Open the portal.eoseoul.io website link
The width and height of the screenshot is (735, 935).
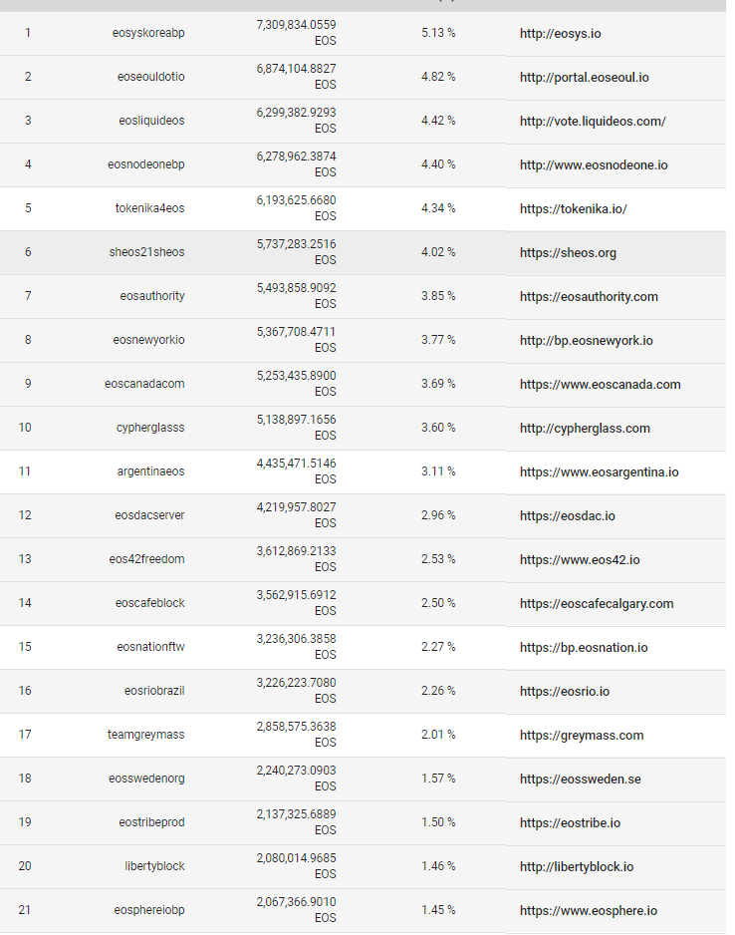(x=584, y=78)
